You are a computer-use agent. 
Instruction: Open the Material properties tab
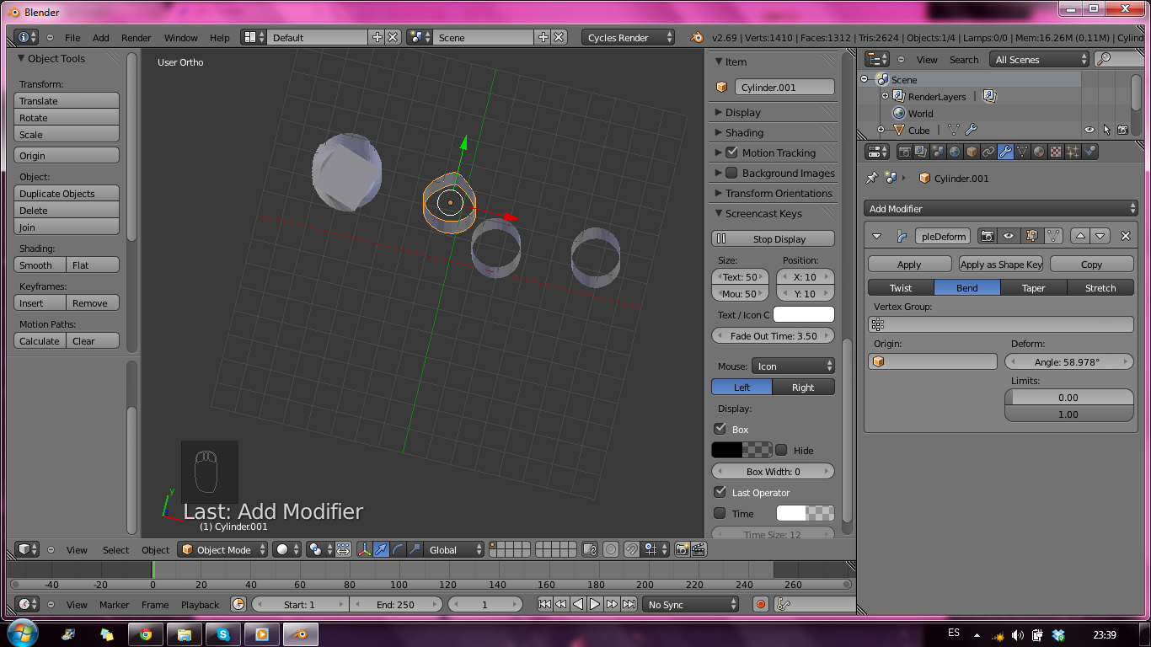pyautogui.click(x=1039, y=152)
